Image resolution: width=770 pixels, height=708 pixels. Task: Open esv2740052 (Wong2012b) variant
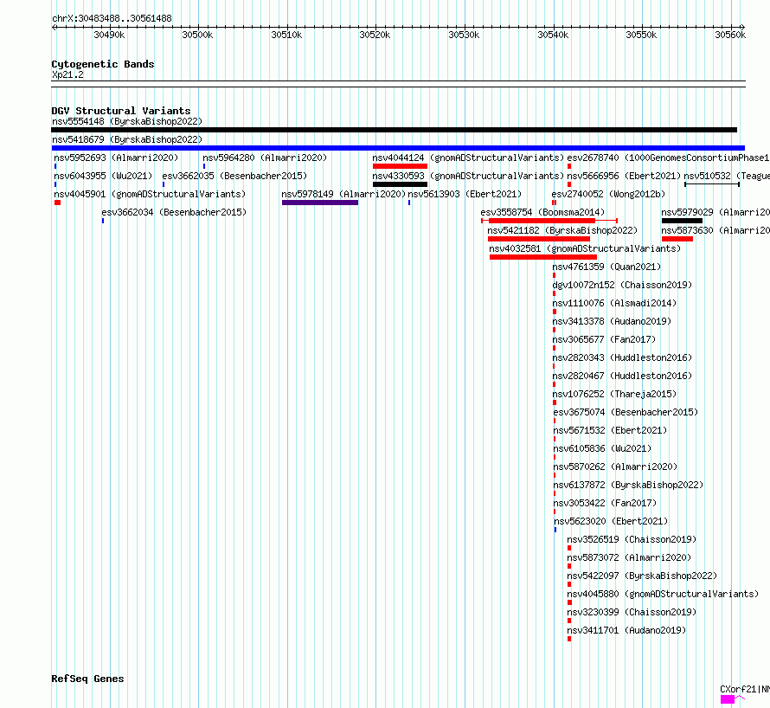608,194
